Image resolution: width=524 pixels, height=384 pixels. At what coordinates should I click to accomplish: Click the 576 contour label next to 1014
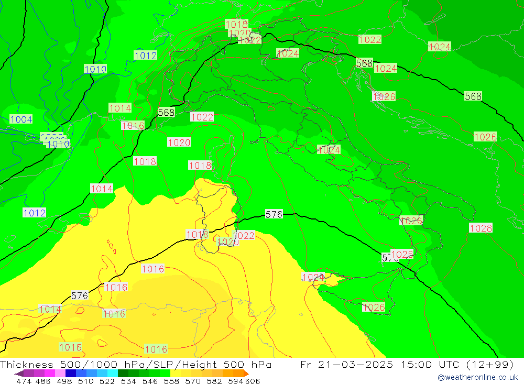80,296
